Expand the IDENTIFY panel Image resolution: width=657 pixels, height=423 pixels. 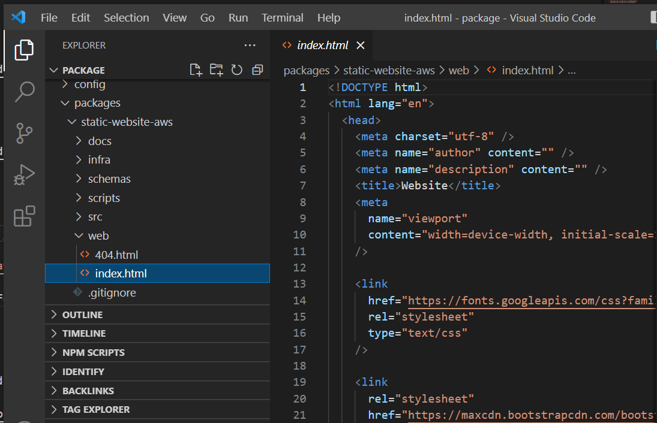[157, 371]
